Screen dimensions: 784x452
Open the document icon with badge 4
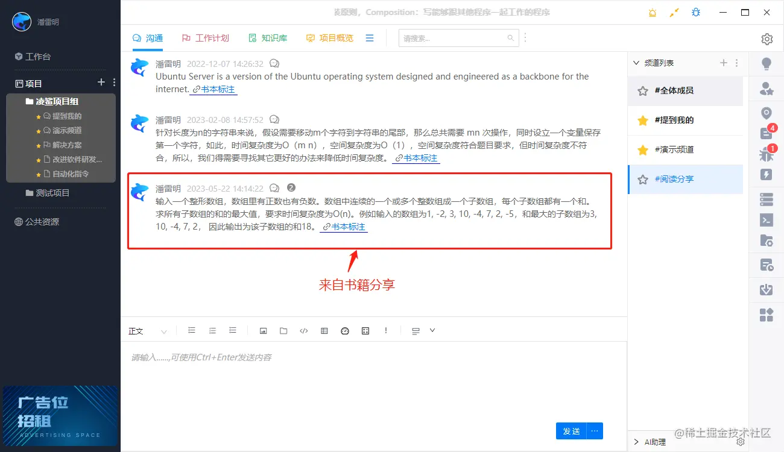click(x=767, y=133)
